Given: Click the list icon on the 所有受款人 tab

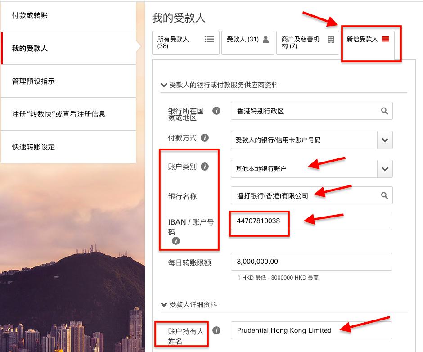Looking at the screenshot, I should [209, 39].
